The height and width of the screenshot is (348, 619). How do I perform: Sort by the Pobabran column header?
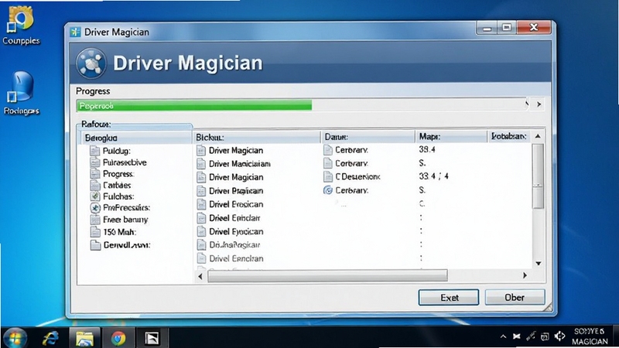pos(509,137)
